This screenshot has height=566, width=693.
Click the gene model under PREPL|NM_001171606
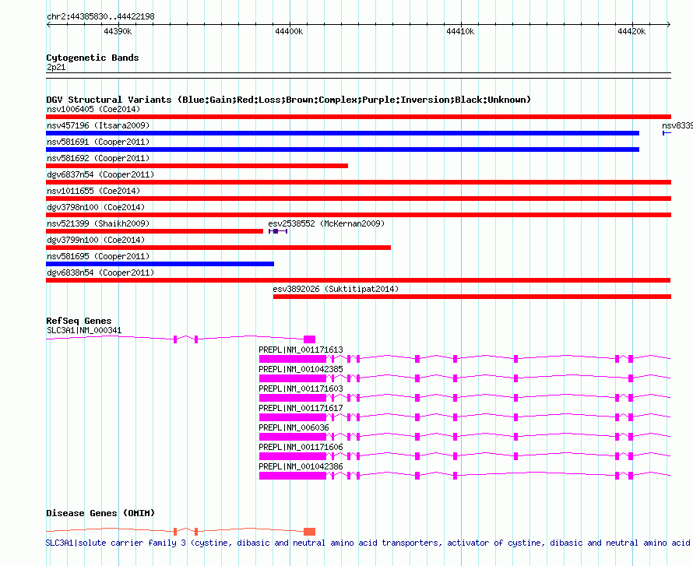[x=465, y=456]
